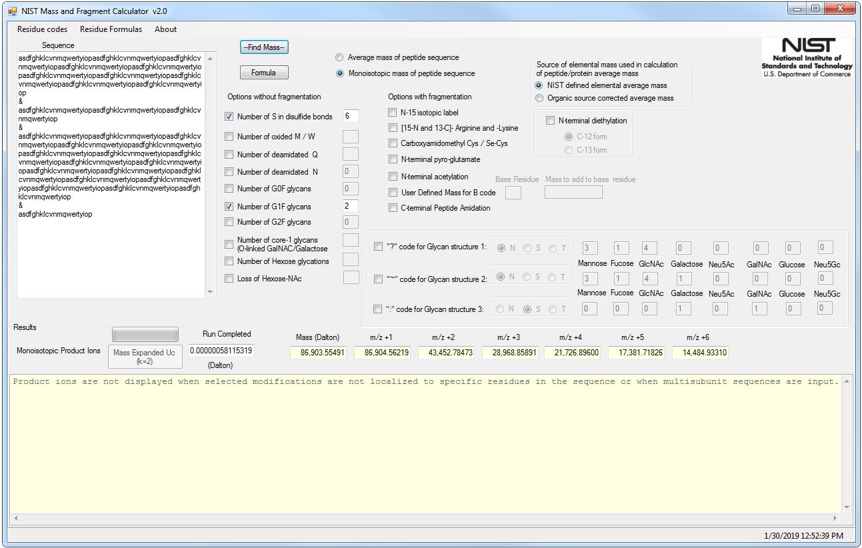Click the NIST app icon in title bar

click(11, 11)
